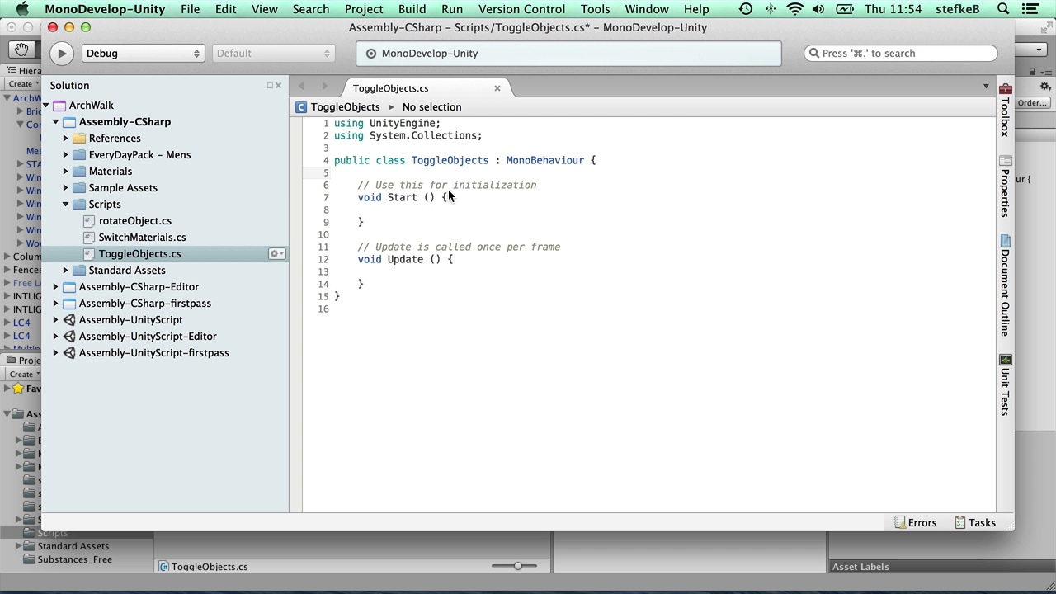Select rotateObject.cs in the Solution tree
Image resolution: width=1056 pixels, height=594 pixels.
(x=134, y=221)
